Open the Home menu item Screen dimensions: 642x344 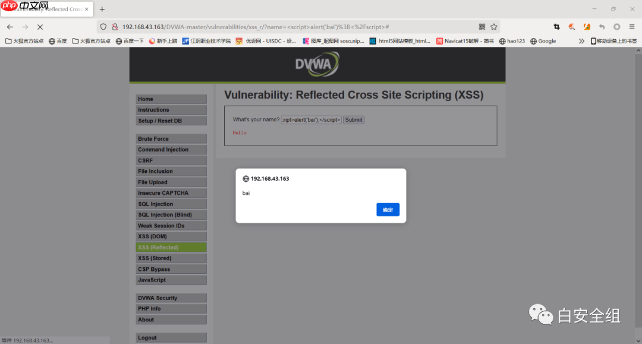(x=171, y=99)
